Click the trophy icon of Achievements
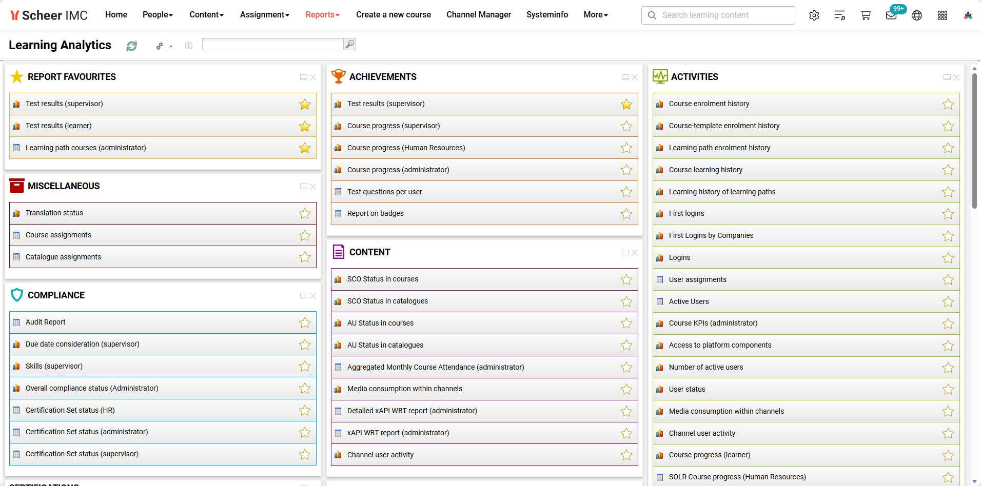Viewport: 981px width, 486px height. [339, 76]
